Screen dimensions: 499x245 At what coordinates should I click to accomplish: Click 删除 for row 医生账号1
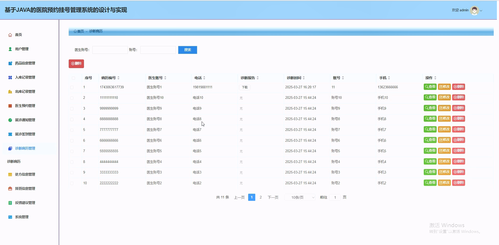tap(459, 87)
